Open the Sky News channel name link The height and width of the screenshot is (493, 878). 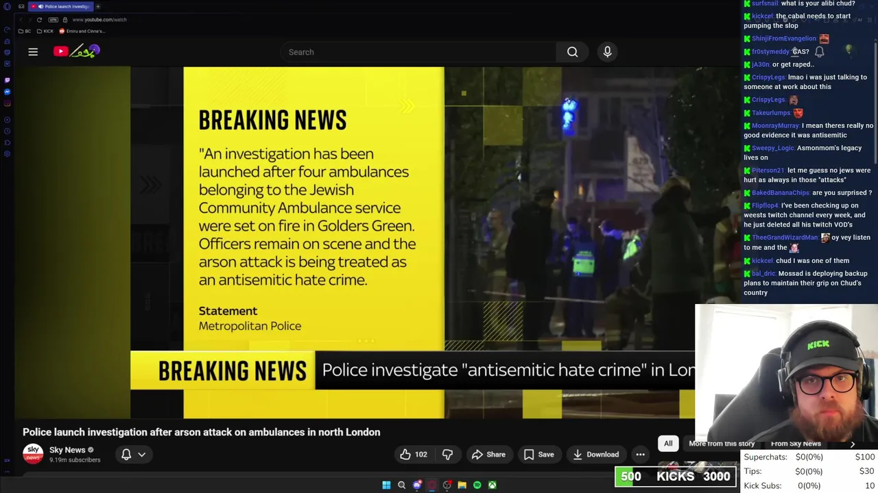point(67,450)
